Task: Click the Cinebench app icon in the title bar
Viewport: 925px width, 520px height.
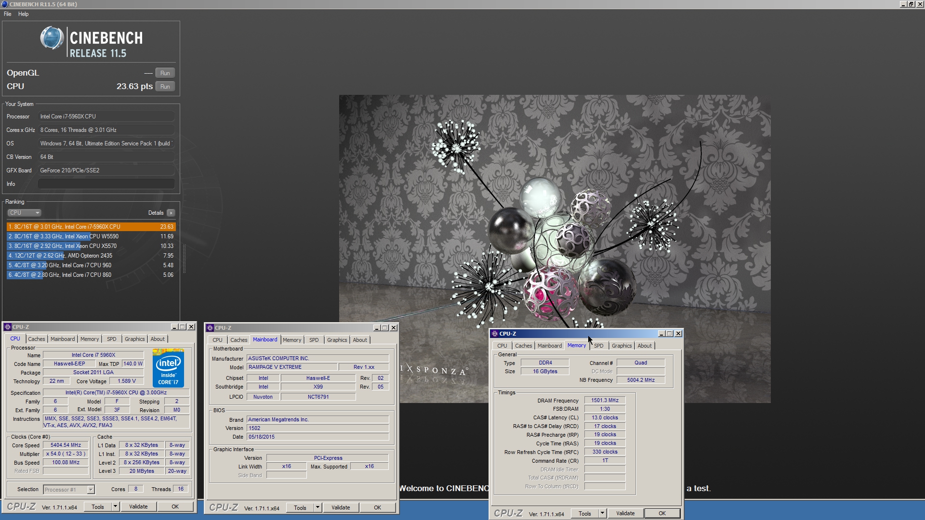Action: (x=5, y=4)
